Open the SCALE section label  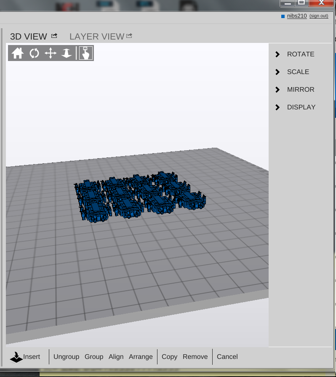click(298, 72)
